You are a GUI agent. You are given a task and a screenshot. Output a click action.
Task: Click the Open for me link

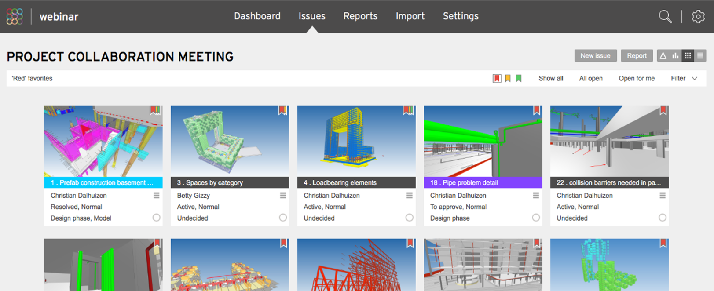click(x=637, y=78)
